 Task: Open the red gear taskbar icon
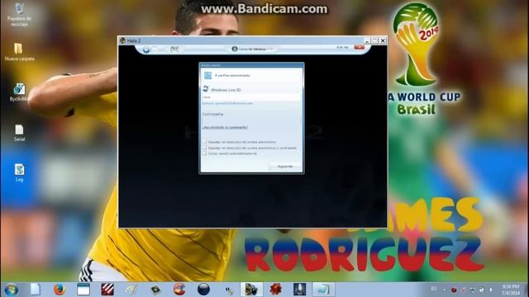click(275, 290)
